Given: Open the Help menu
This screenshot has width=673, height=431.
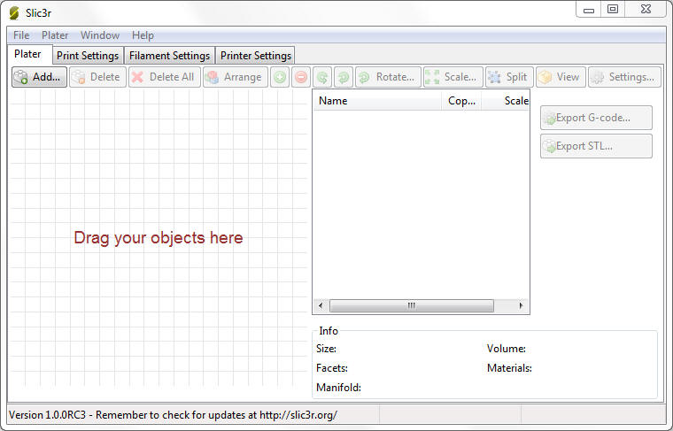Looking at the screenshot, I should point(143,35).
